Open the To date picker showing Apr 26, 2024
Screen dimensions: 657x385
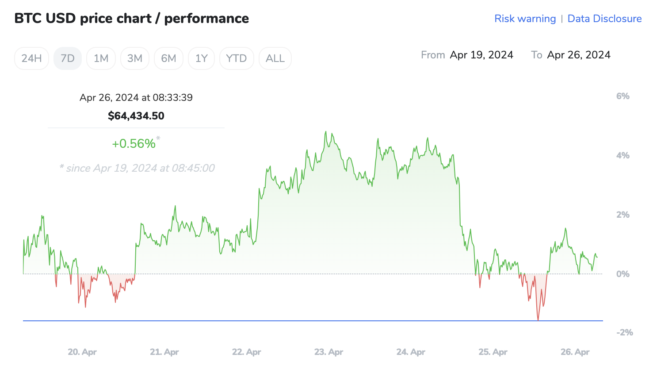(579, 54)
